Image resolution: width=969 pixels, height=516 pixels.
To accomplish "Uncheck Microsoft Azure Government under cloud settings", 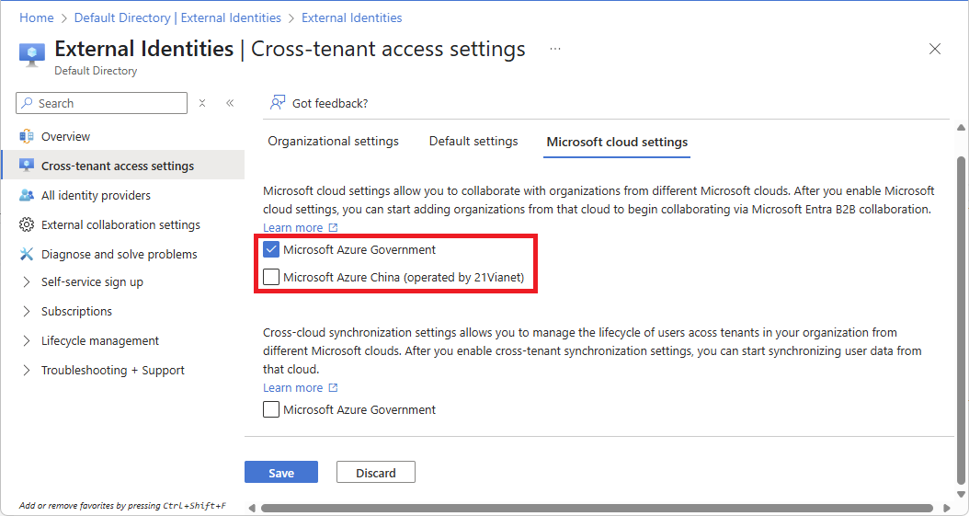I will point(271,249).
